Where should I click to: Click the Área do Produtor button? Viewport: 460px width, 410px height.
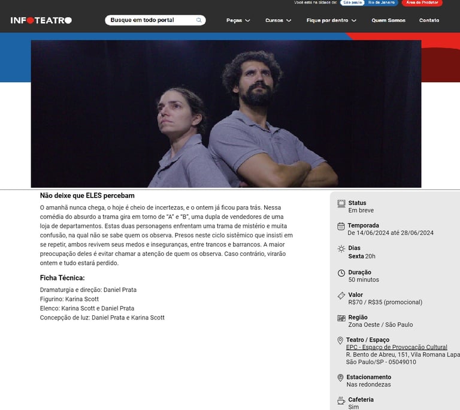coord(422,2)
